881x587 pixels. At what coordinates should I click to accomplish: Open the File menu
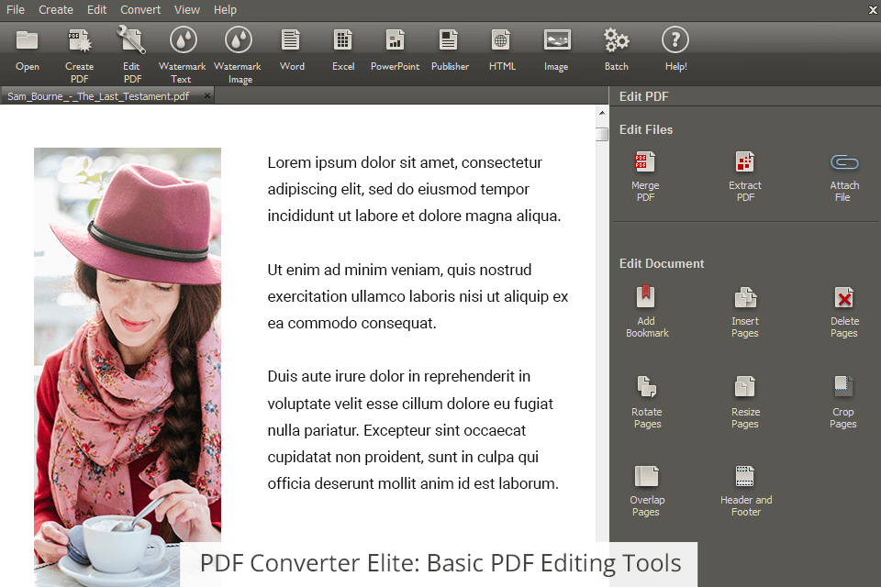(16, 9)
